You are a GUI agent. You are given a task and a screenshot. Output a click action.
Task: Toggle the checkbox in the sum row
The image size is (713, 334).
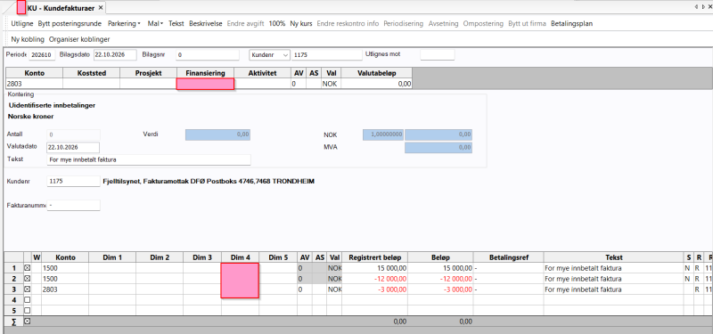[27, 322]
